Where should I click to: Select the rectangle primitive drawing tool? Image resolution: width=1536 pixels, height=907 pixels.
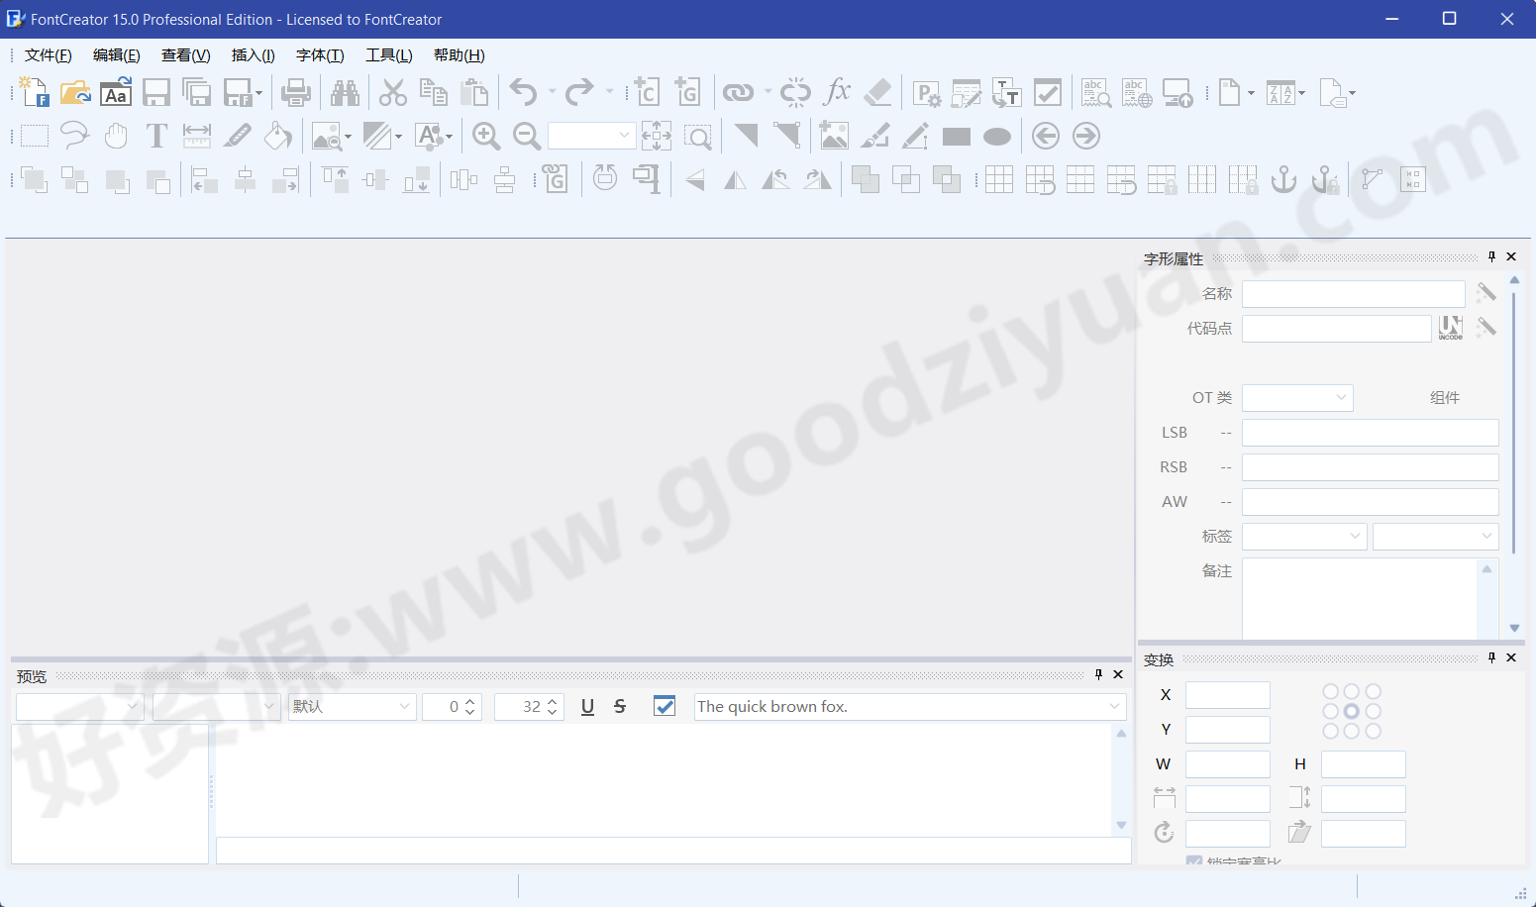click(x=956, y=135)
